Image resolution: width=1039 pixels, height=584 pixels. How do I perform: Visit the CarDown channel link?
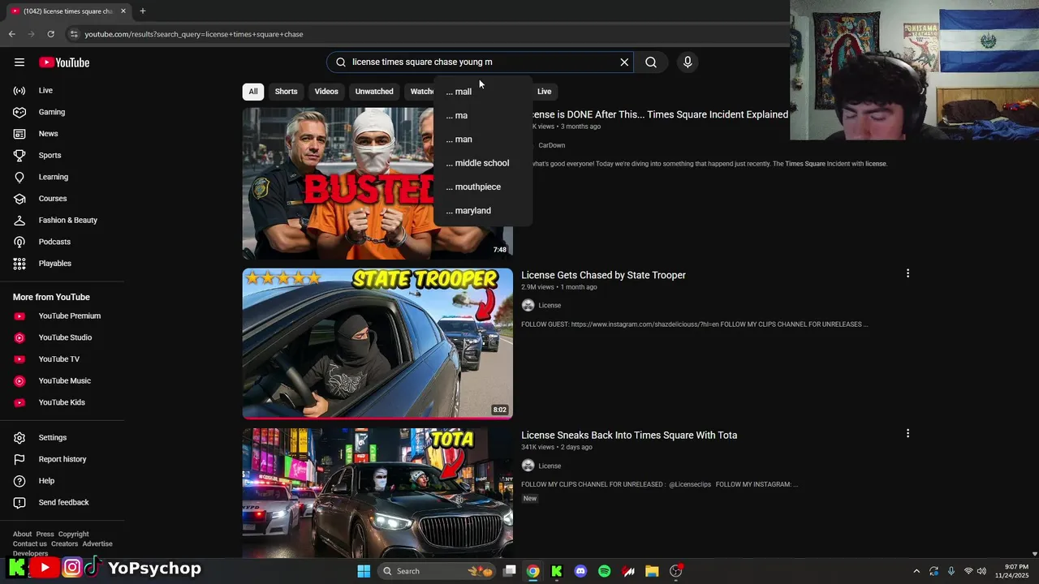(x=552, y=145)
